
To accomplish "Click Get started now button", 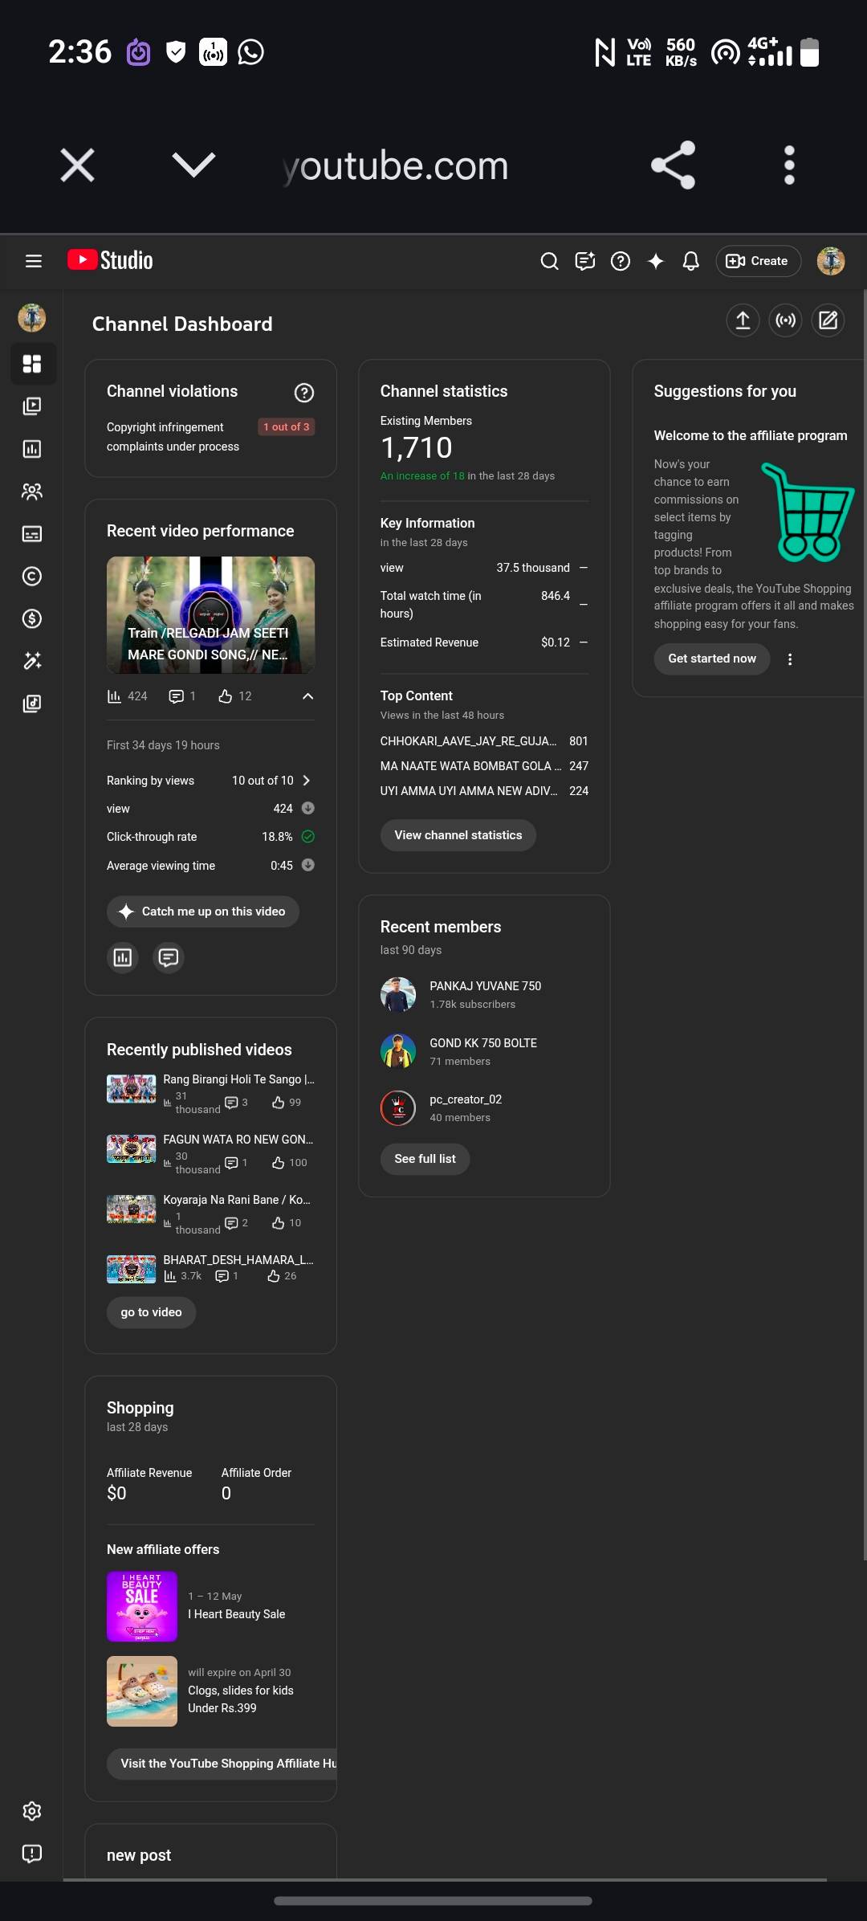I will (711, 659).
